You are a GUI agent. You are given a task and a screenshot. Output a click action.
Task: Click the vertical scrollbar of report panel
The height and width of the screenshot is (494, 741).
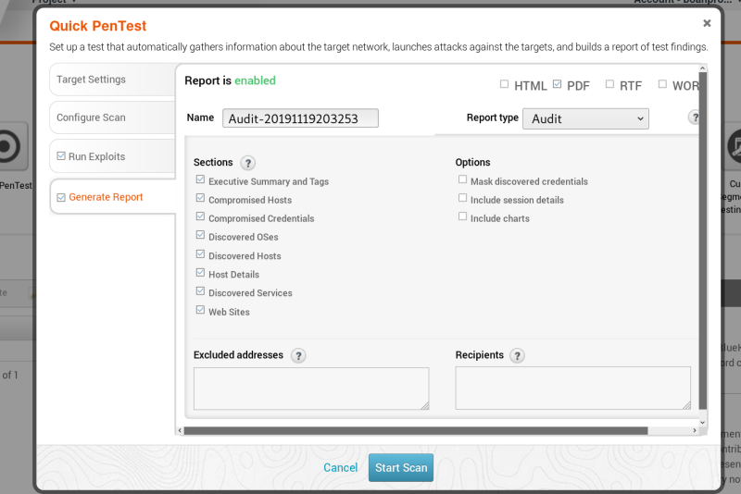[703, 241]
